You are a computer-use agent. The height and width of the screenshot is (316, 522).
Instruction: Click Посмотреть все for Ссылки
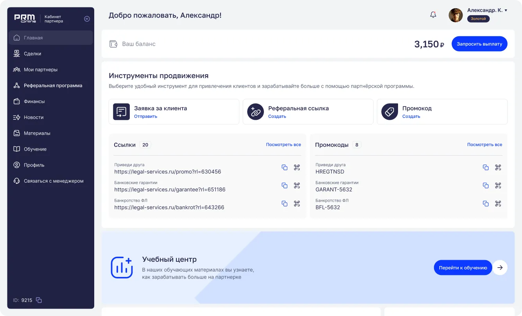tap(283, 145)
